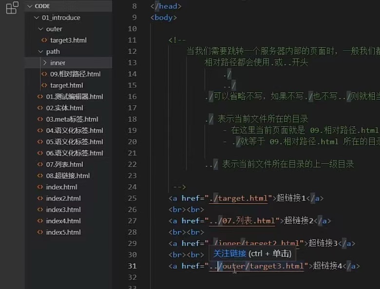Open 08.超链接.html file
380x289 pixels.
tap(68, 176)
